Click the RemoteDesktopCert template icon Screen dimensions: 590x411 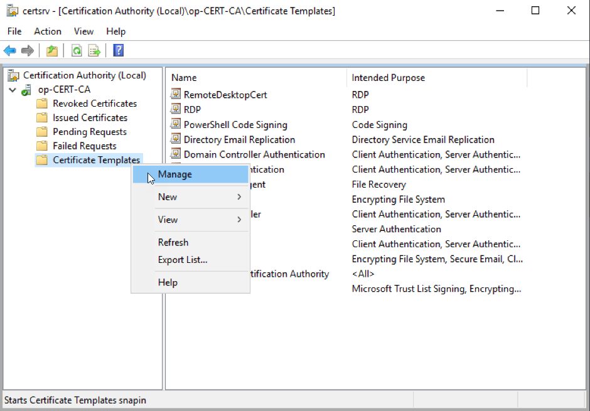click(x=175, y=94)
